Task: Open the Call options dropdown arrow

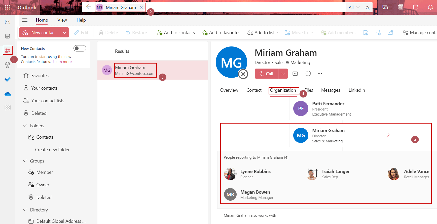Action: [x=283, y=74]
